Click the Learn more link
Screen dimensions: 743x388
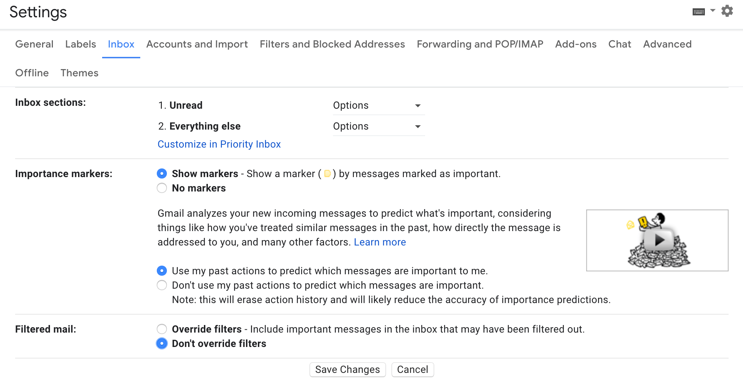380,242
